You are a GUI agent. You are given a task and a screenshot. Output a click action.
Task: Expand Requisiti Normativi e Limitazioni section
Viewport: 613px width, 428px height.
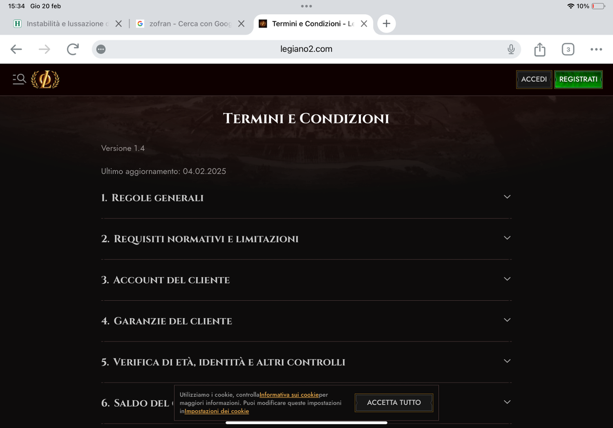click(x=306, y=239)
